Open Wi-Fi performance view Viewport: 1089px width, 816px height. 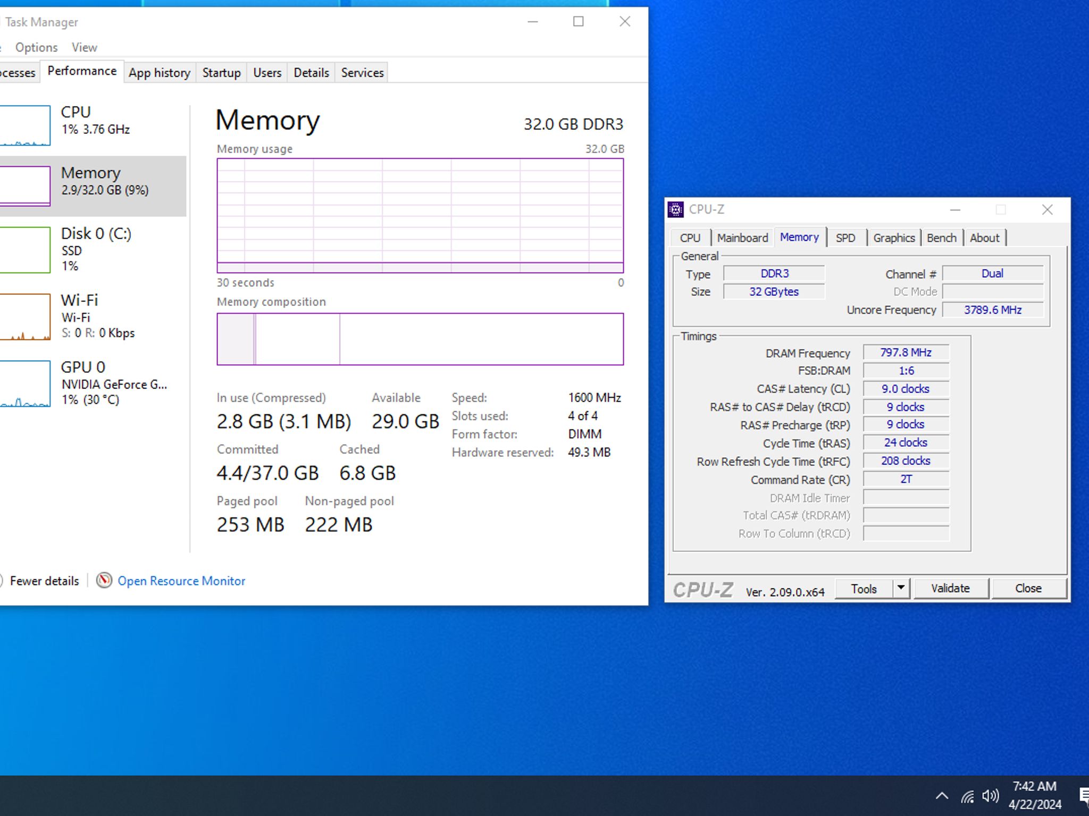click(93, 316)
